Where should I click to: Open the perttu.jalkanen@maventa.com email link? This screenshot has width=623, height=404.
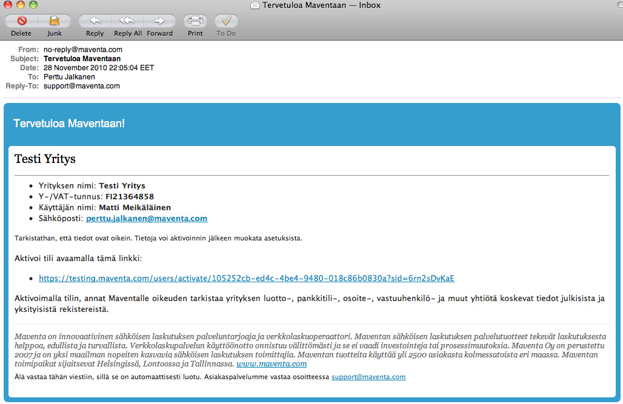(x=147, y=218)
